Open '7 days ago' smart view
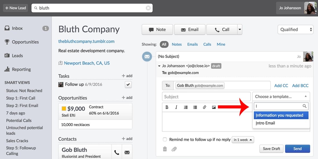Viewport: 318px width, 159px height. [16, 113]
